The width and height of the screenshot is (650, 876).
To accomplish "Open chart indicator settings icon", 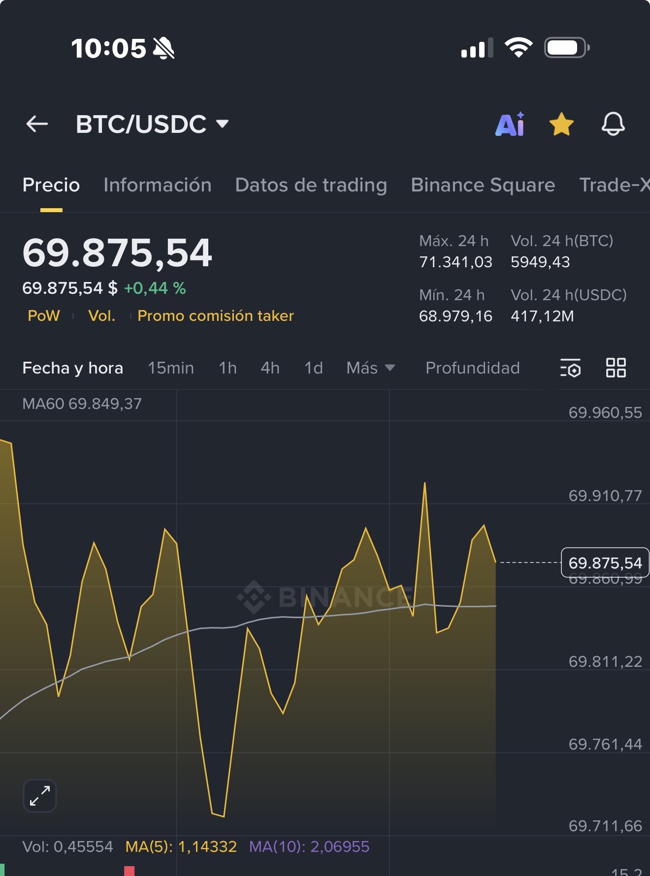I will 570,368.
